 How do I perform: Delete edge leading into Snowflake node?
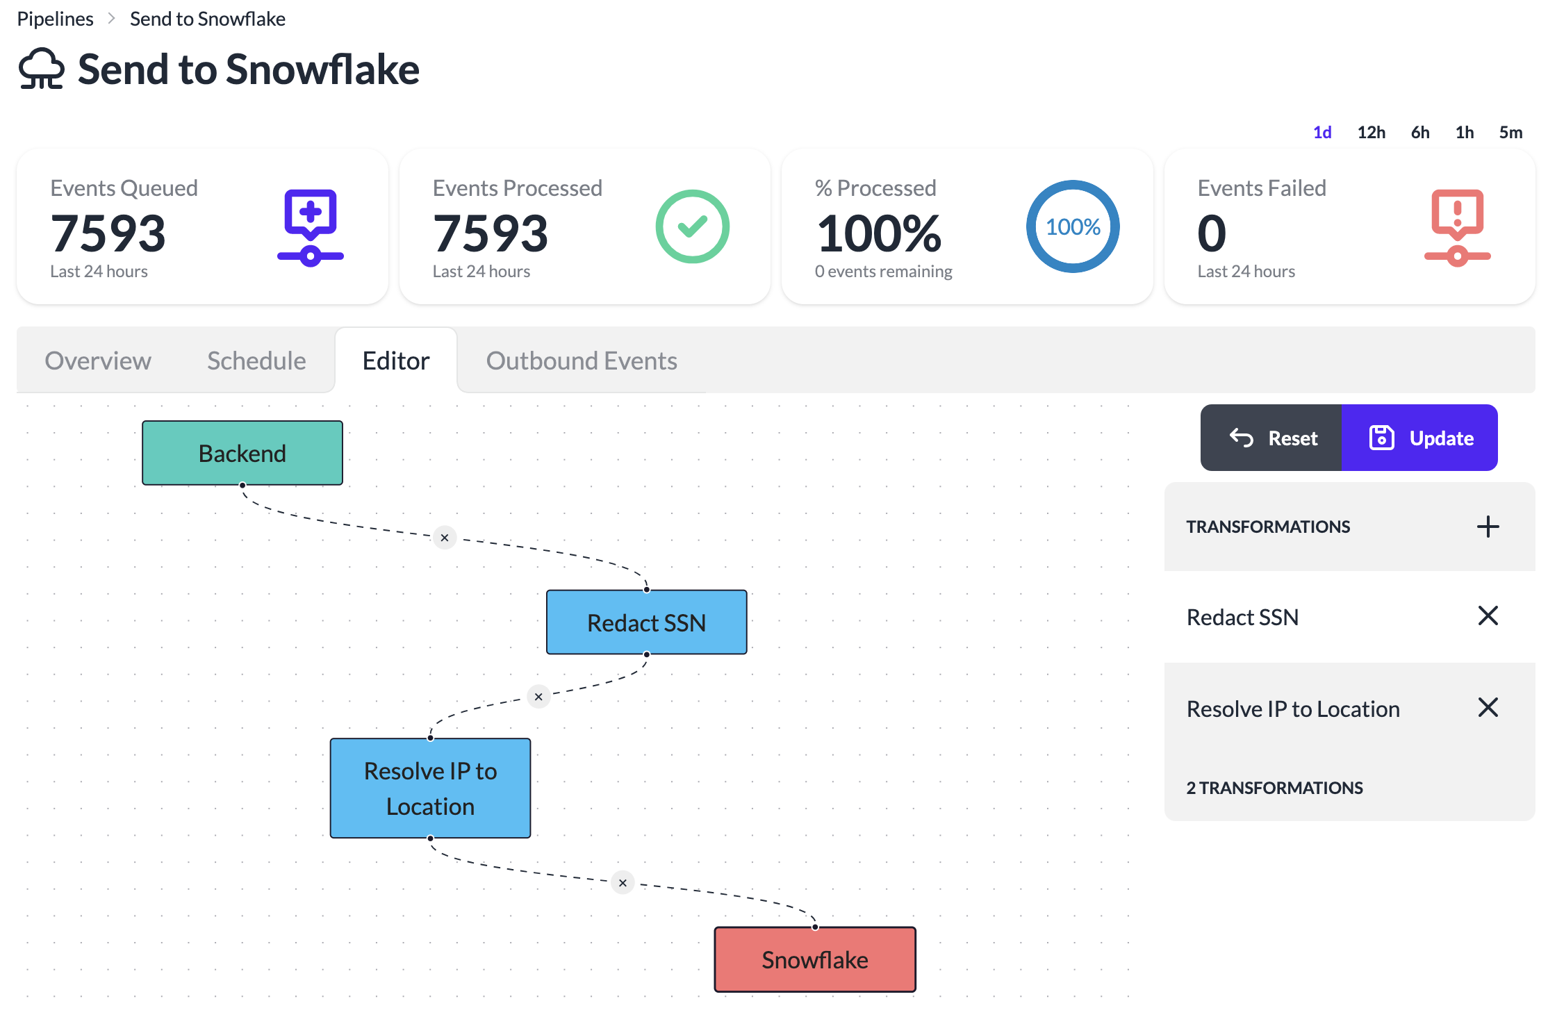[623, 883]
